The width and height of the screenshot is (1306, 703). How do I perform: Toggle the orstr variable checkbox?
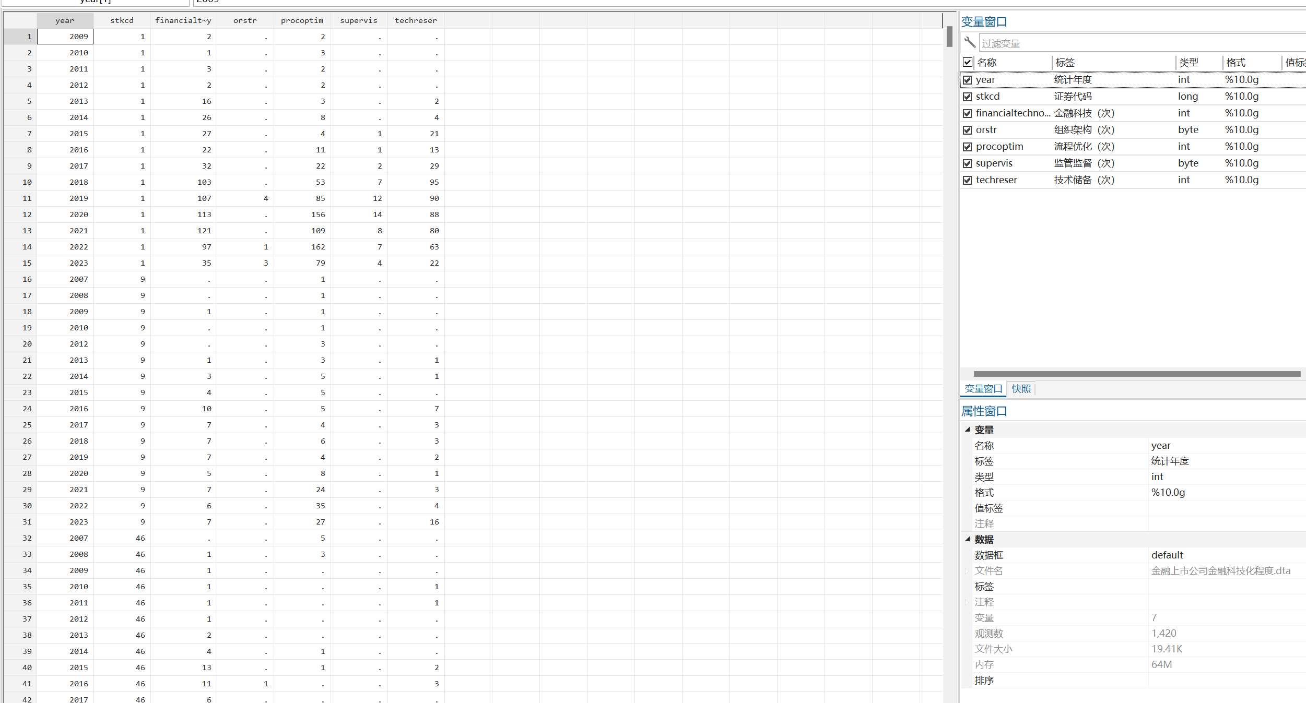[x=968, y=130]
